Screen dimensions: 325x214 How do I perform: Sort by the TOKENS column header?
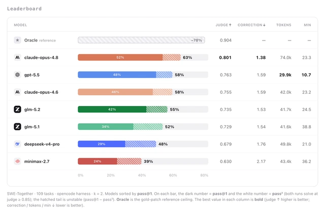pos(283,25)
